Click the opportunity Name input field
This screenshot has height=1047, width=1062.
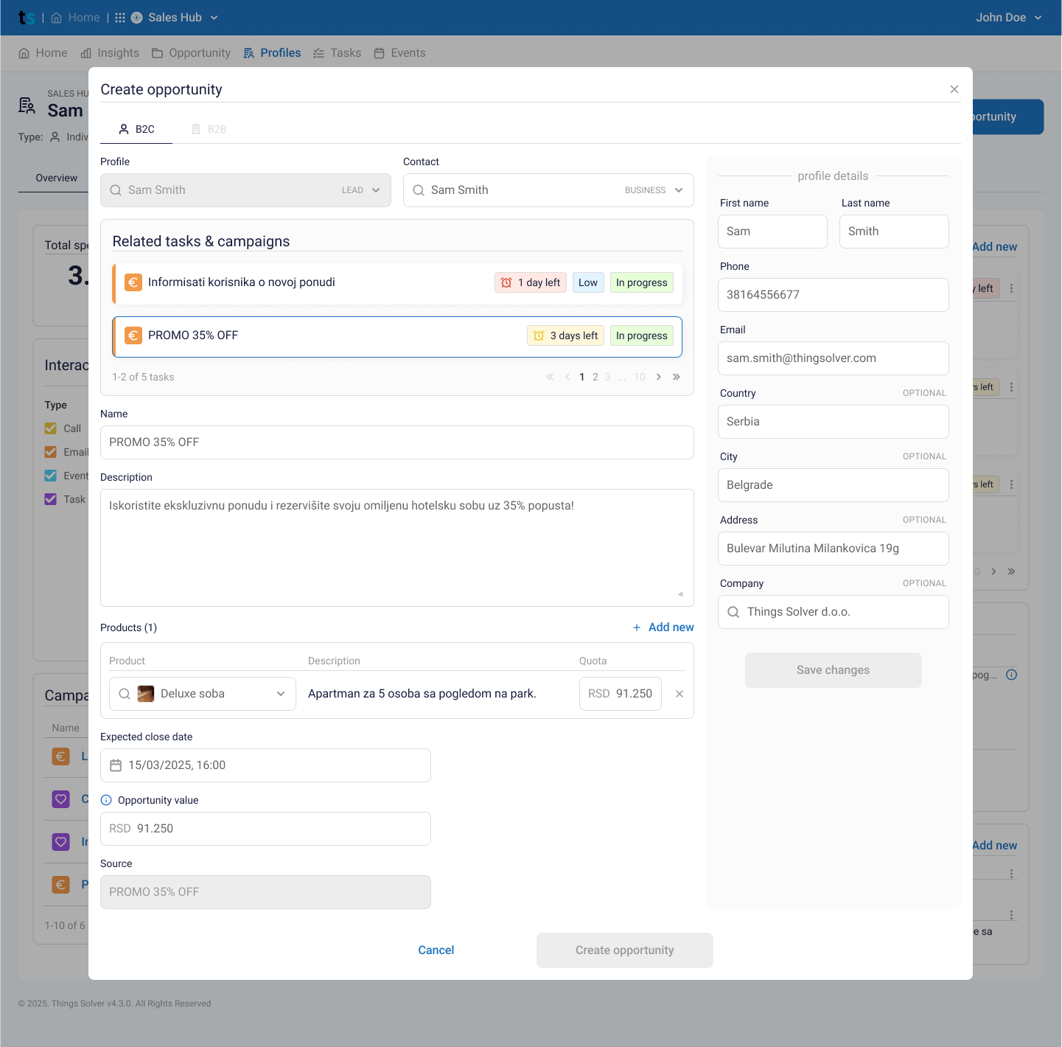click(x=397, y=442)
